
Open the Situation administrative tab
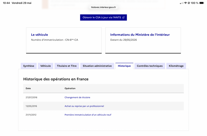(97, 66)
